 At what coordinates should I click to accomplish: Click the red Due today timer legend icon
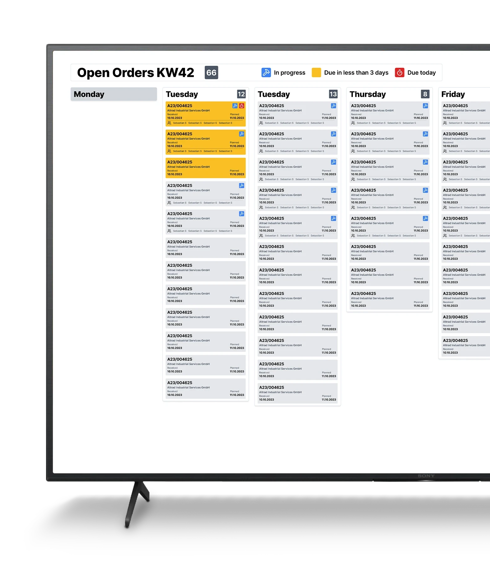pos(400,72)
